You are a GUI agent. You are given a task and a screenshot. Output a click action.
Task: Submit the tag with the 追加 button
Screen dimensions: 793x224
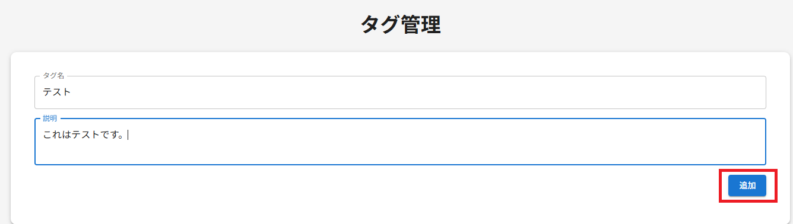tap(747, 185)
